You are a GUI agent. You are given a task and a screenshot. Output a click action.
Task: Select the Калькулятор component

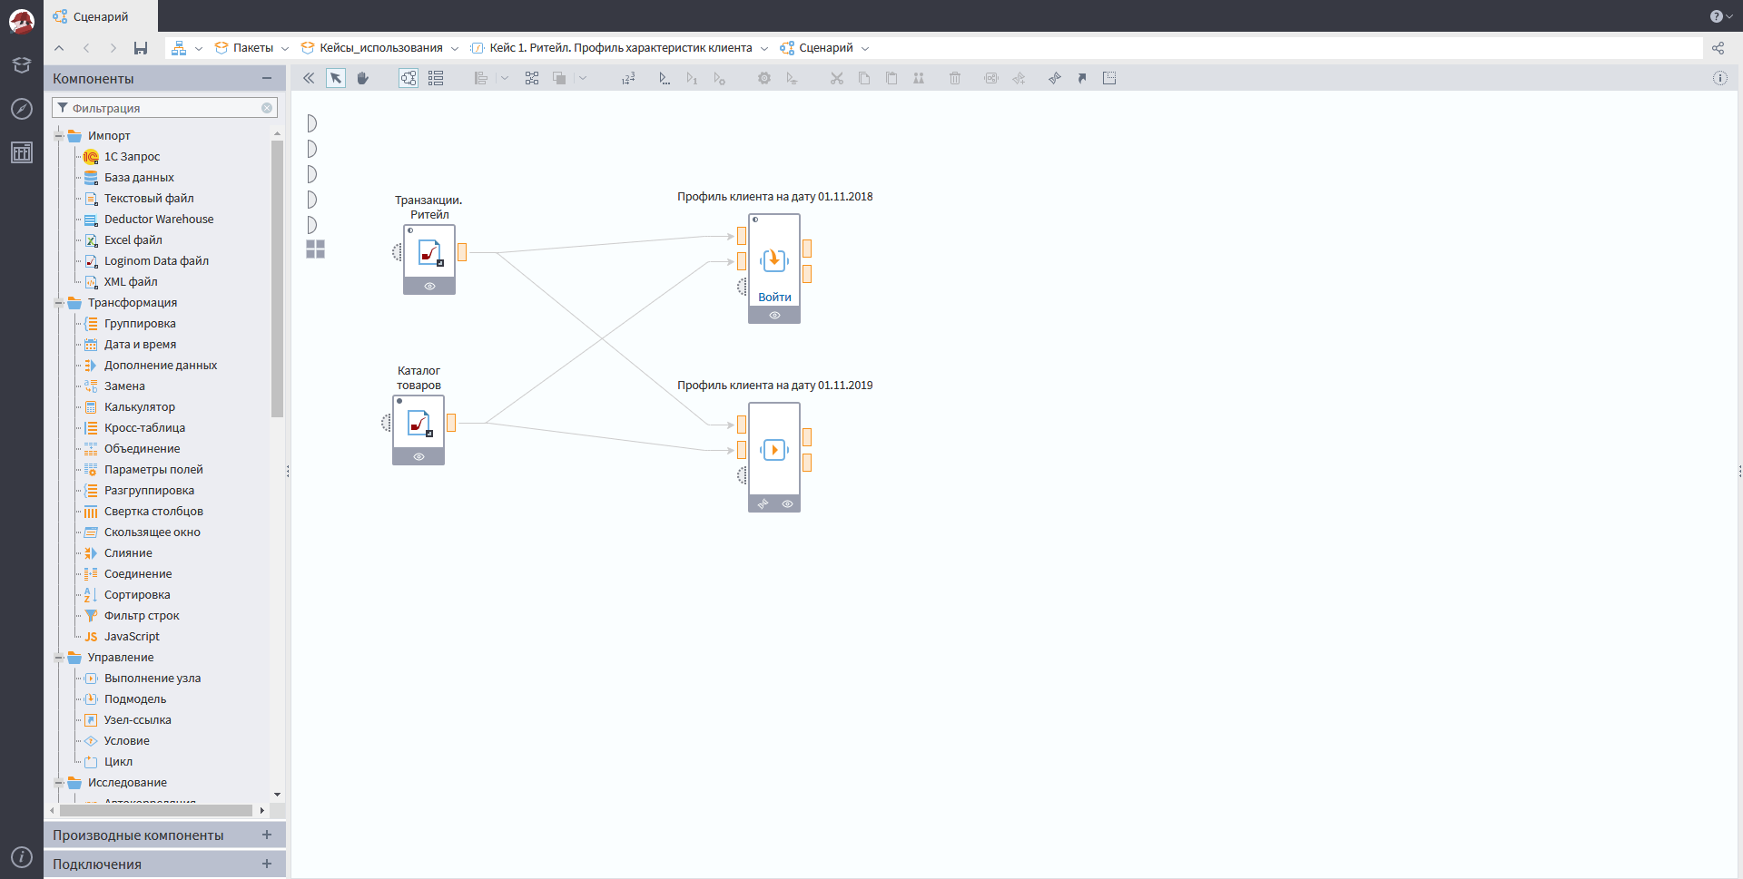tap(129, 407)
